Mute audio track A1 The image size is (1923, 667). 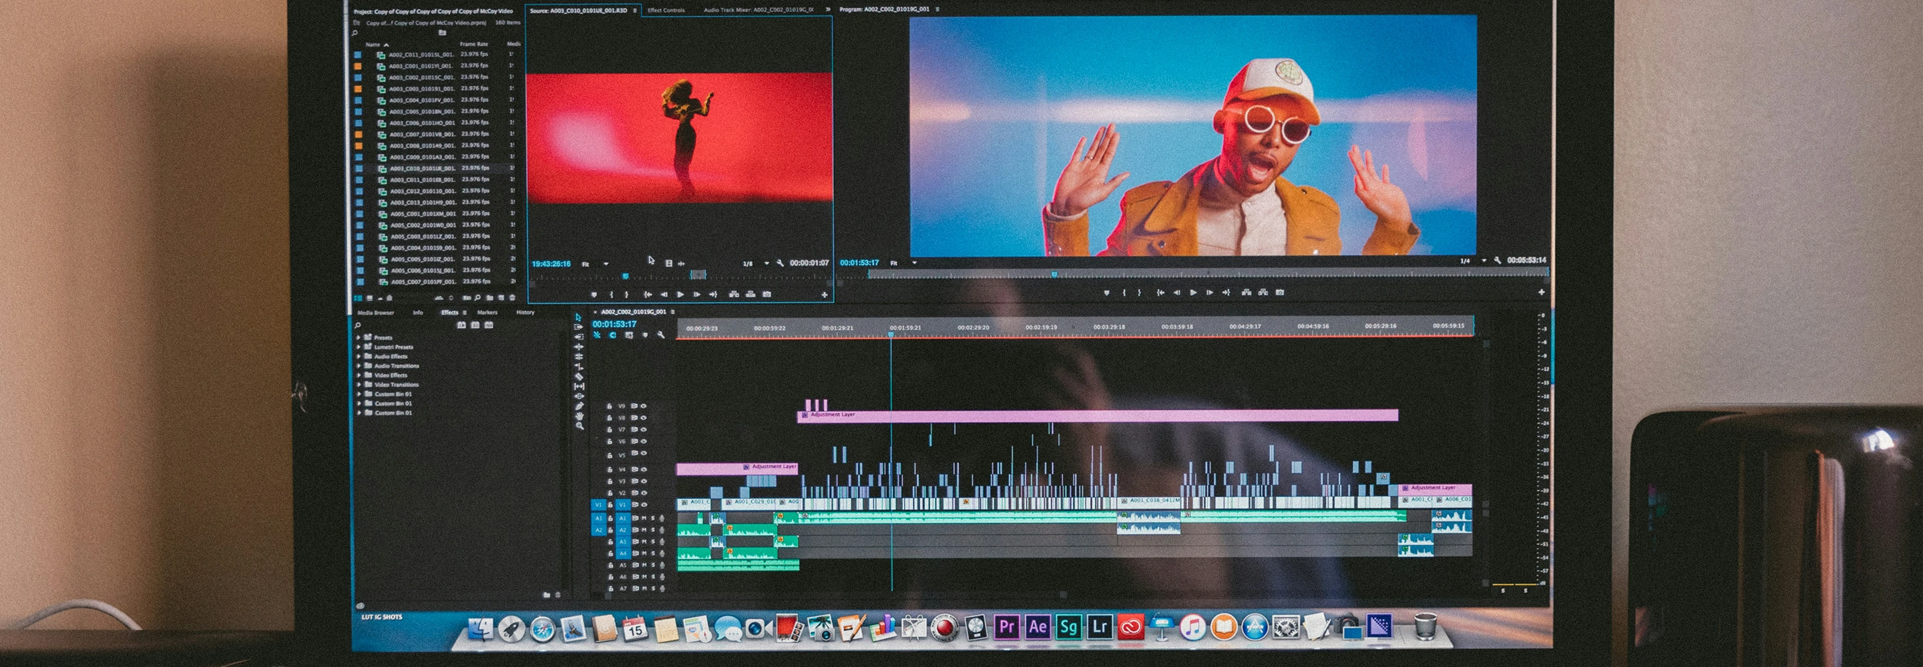pyautogui.click(x=644, y=518)
